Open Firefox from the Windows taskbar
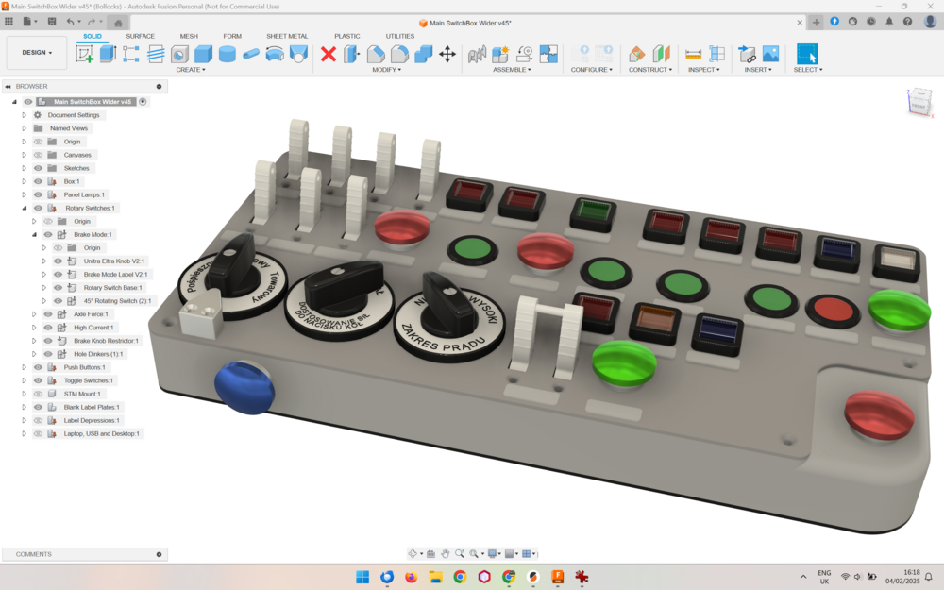The width and height of the screenshot is (944, 590). pyautogui.click(x=411, y=577)
